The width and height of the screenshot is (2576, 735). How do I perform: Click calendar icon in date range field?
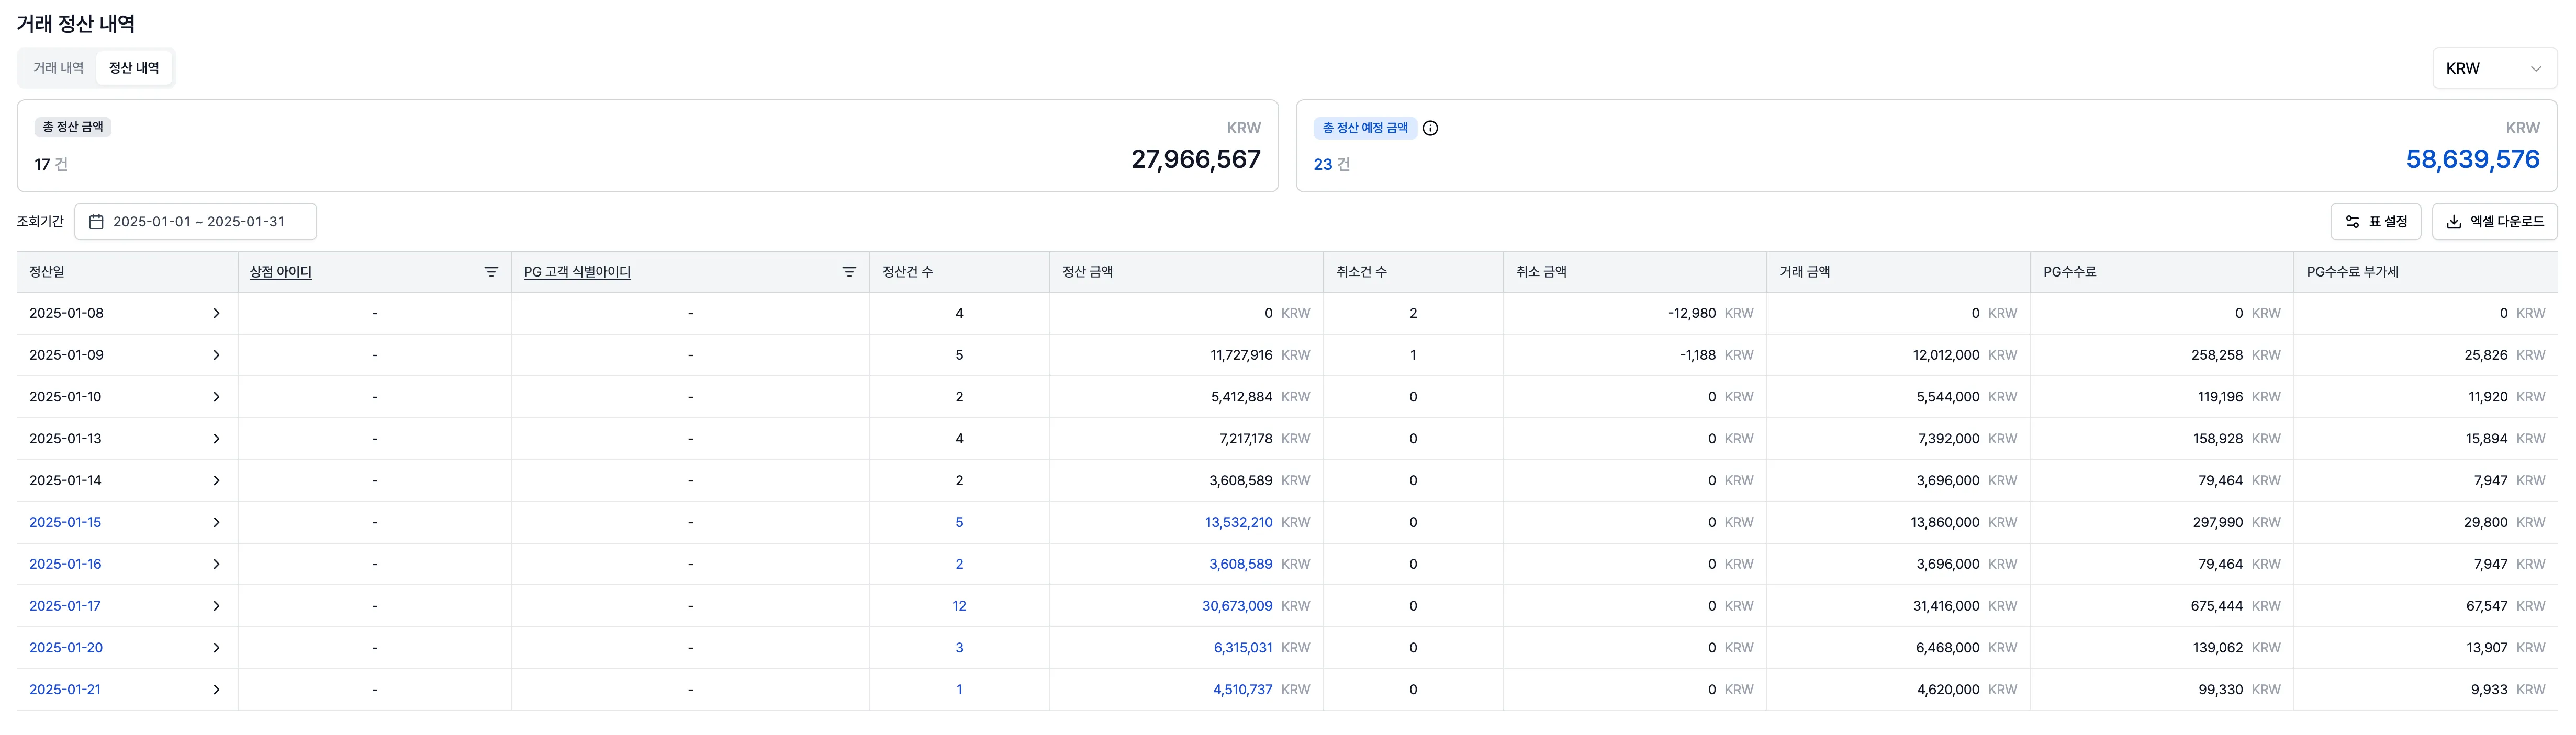coord(97,222)
